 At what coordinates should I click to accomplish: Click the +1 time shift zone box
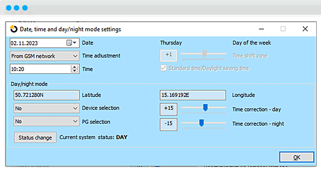[168, 55]
